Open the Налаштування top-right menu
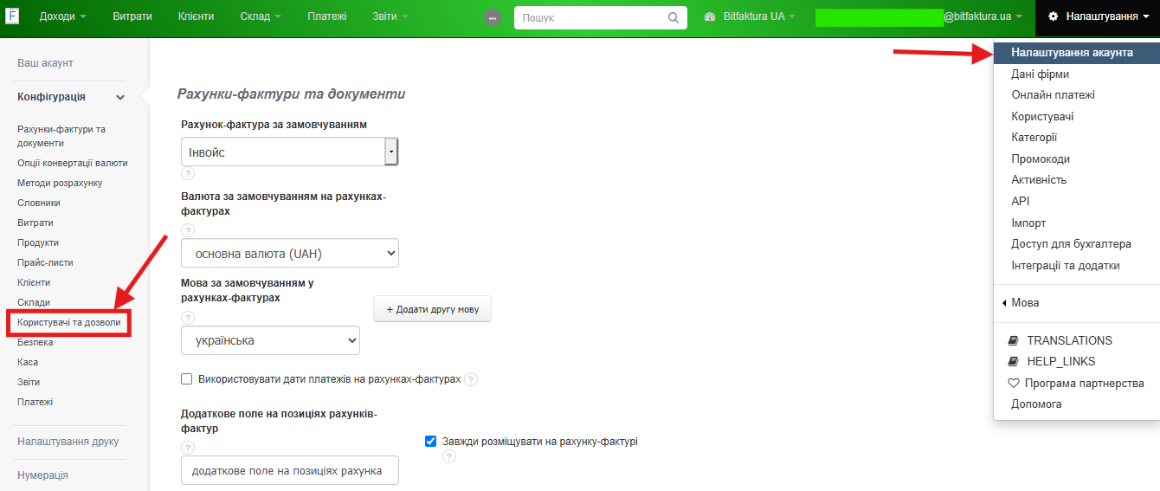Image resolution: width=1160 pixels, height=491 pixels. (x=1098, y=16)
